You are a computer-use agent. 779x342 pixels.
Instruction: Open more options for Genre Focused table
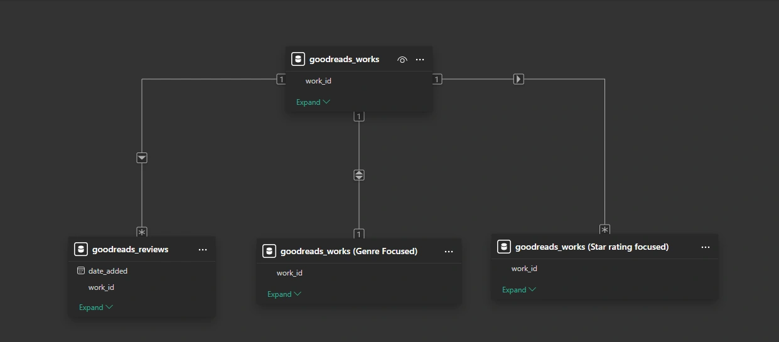[449, 252]
